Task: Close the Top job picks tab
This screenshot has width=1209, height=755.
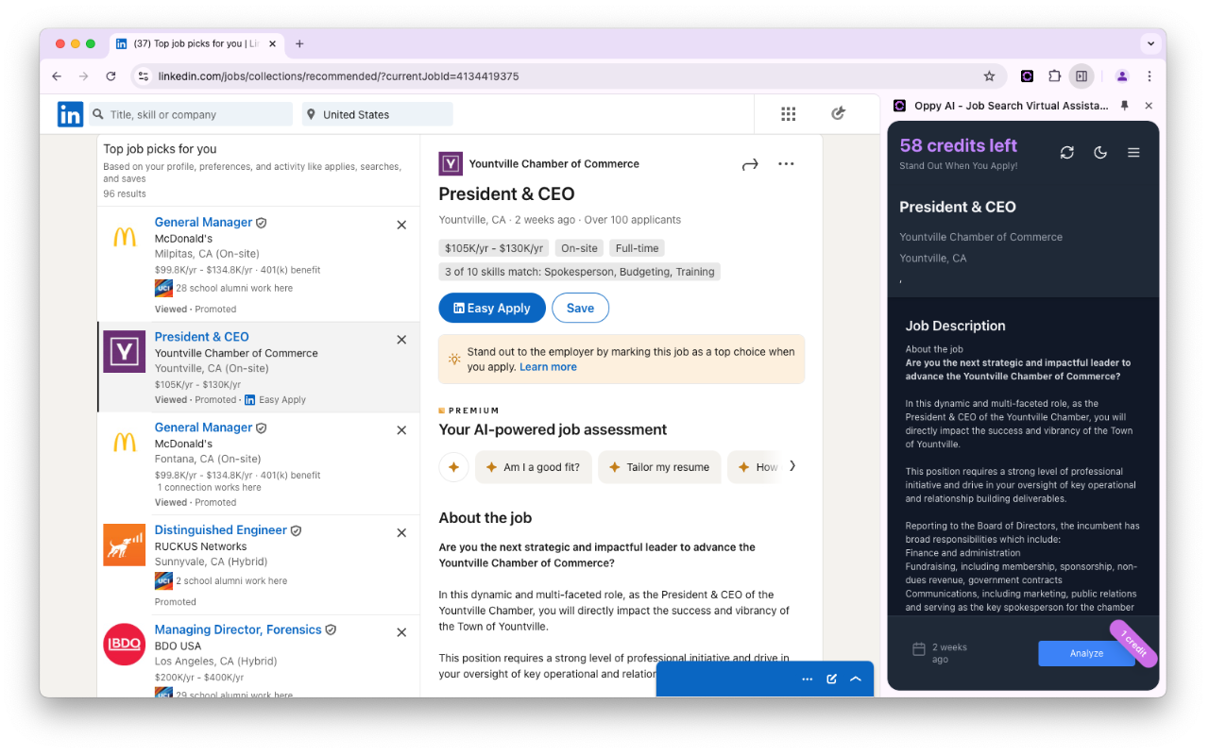Action: click(273, 43)
